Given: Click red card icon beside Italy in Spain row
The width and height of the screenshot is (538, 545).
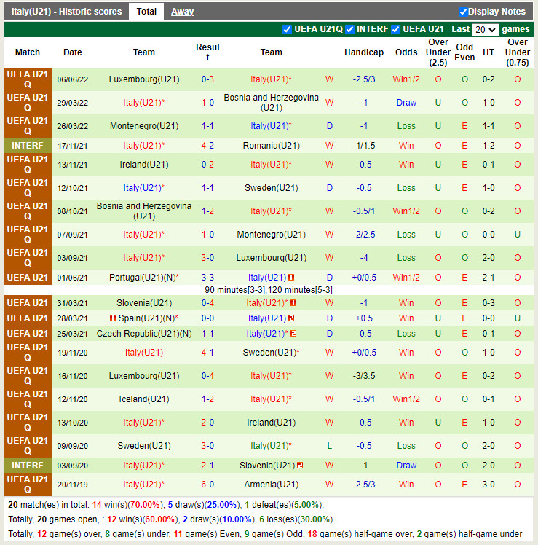Looking at the screenshot, I should pyautogui.click(x=291, y=318).
